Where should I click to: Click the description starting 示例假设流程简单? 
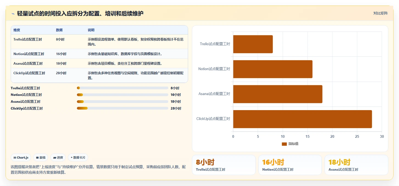136,42
